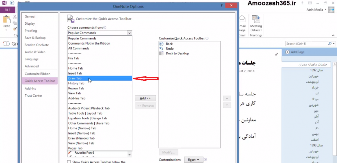Image resolution: width=337 pixels, height=163 pixels.
Task: Open the FILE backstage tab
Action: click(8, 10)
